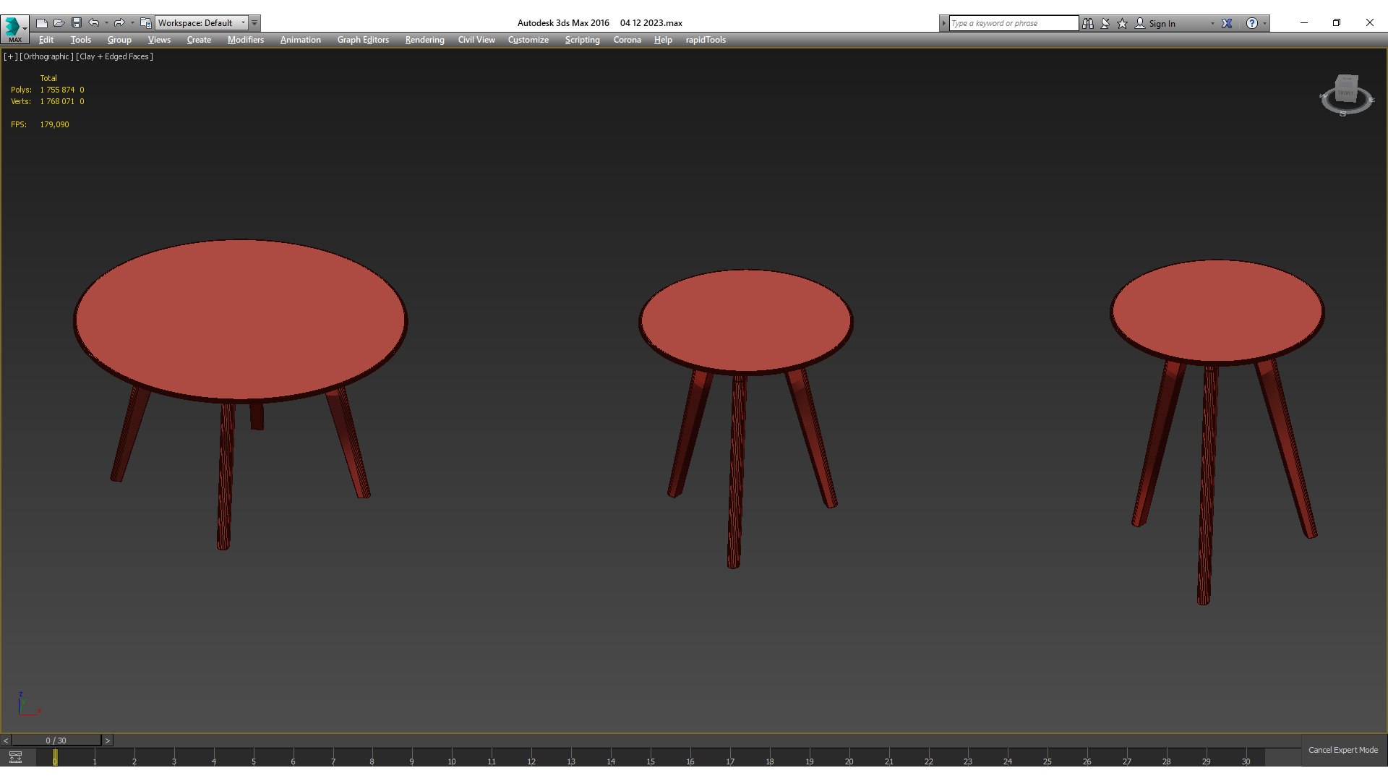Click the Project Folder icon
This screenshot has width=1388, height=781.
[145, 23]
